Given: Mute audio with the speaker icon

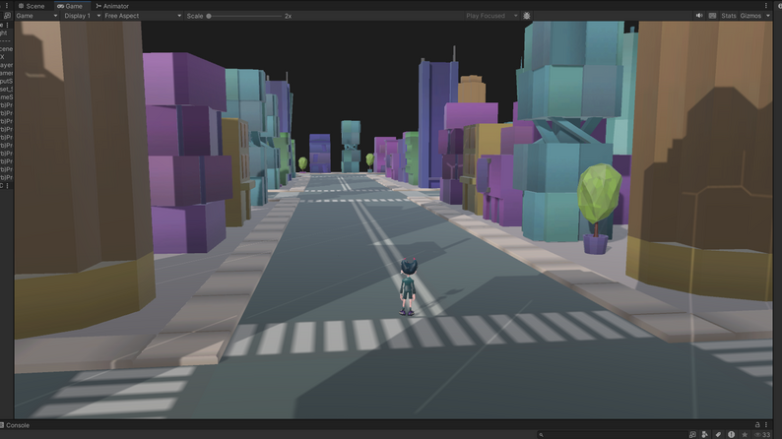Looking at the screenshot, I should click(x=699, y=16).
